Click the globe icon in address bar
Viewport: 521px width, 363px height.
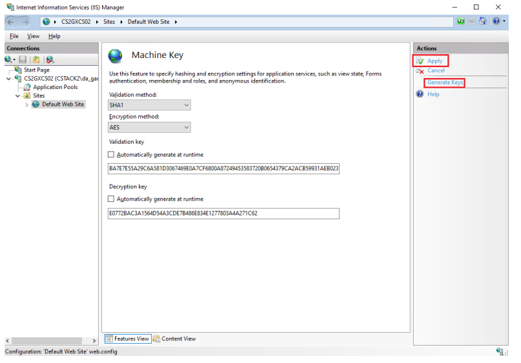(x=46, y=21)
